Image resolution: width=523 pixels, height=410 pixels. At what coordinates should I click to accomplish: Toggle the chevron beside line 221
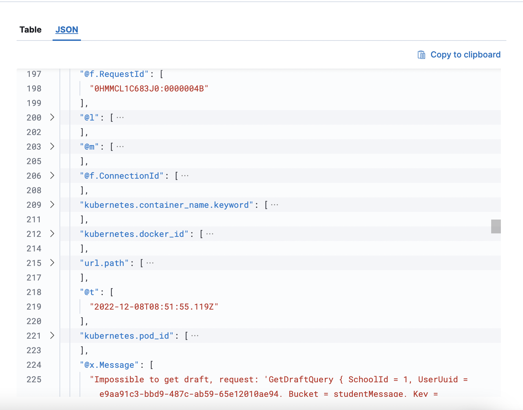pos(52,336)
